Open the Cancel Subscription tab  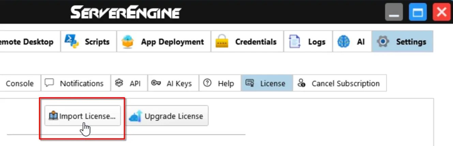click(x=339, y=84)
